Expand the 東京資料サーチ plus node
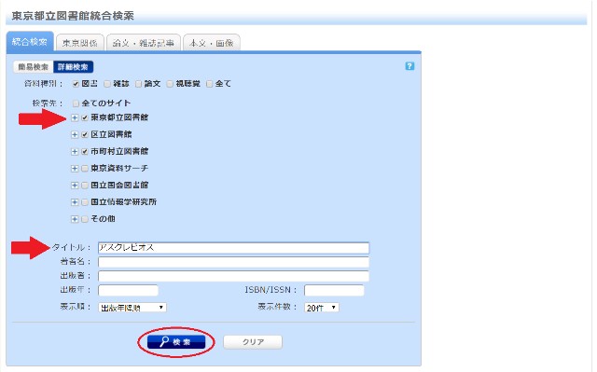 pyautogui.click(x=75, y=169)
